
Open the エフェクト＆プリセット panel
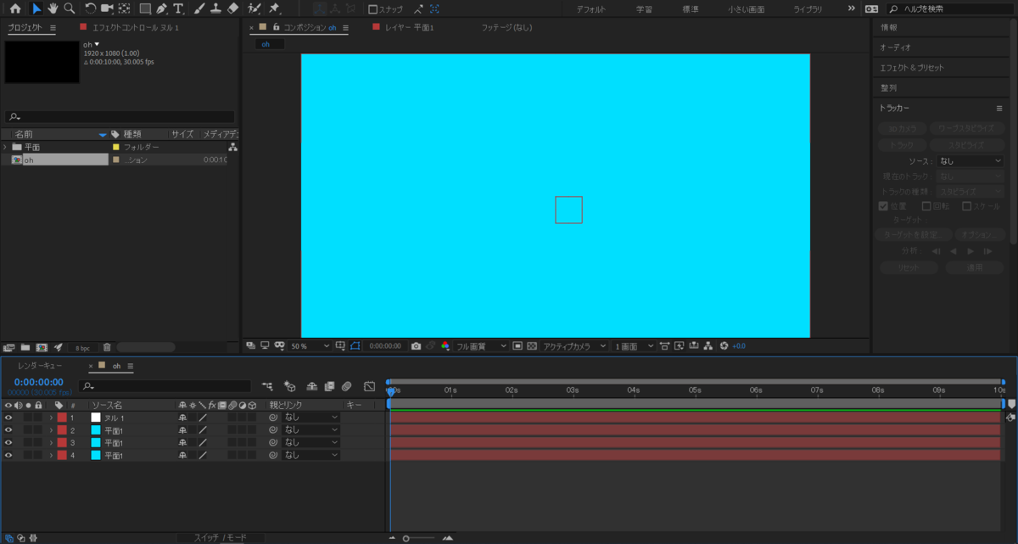click(x=912, y=68)
